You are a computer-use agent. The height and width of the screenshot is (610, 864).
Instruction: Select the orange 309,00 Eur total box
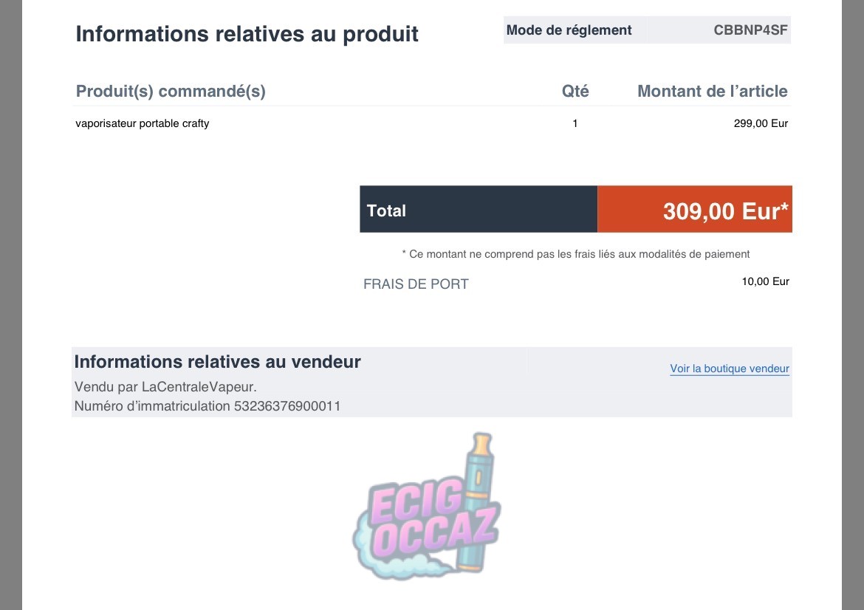pos(694,210)
